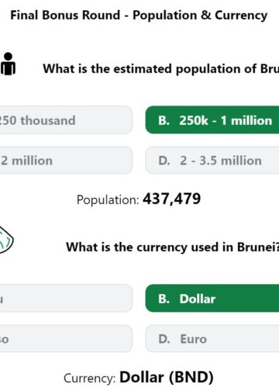Choose answer D. 2 - 3.5 million
This screenshot has height=391, width=279.
click(212, 160)
